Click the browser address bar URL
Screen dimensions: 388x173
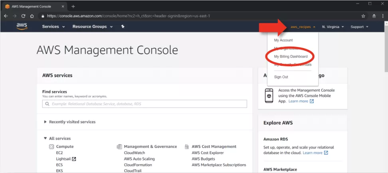click(x=129, y=16)
